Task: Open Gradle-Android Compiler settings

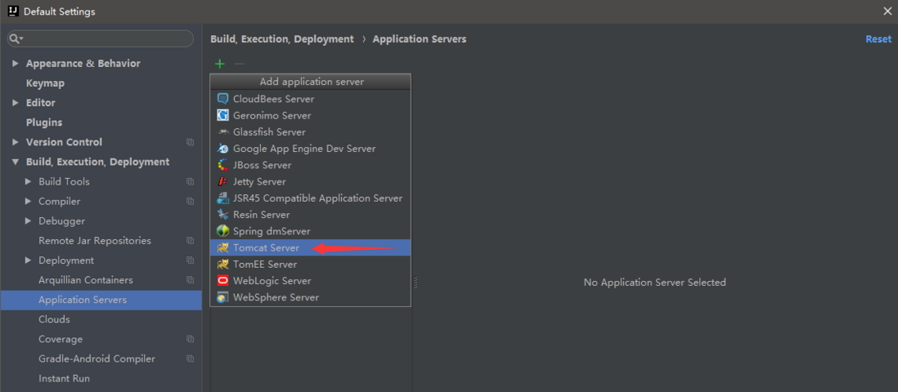Action: point(97,359)
